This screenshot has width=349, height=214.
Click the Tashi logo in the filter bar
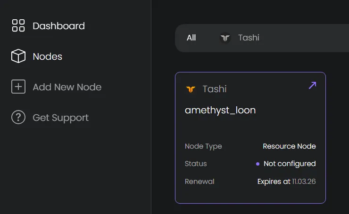pyautogui.click(x=225, y=38)
